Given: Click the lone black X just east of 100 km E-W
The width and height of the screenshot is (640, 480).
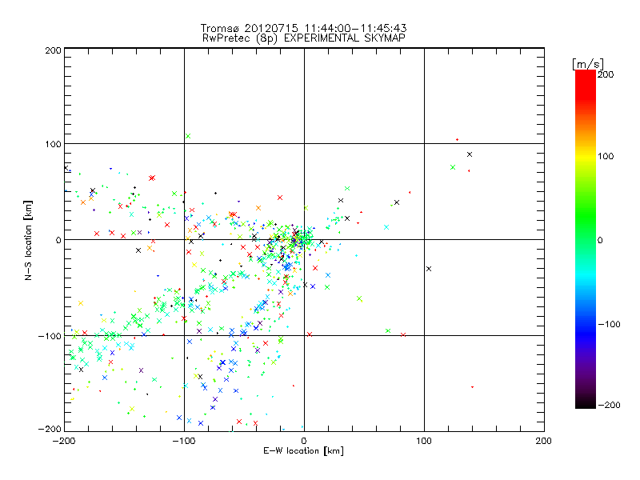Looking at the screenshot, I should [x=429, y=269].
